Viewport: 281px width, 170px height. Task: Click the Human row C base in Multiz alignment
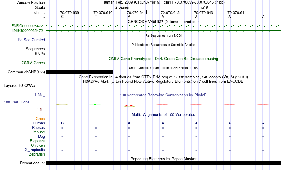click(x=62, y=123)
